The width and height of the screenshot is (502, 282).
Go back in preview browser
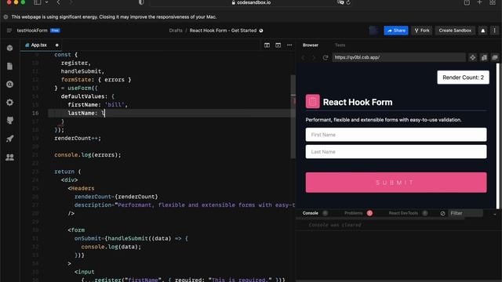coord(304,57)
